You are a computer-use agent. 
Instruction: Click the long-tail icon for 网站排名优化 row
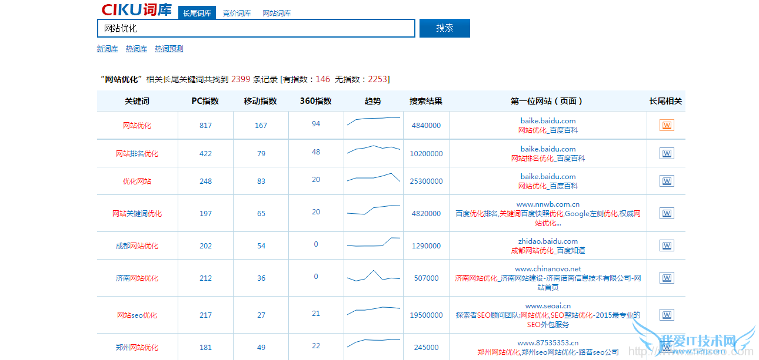point(667,154)
